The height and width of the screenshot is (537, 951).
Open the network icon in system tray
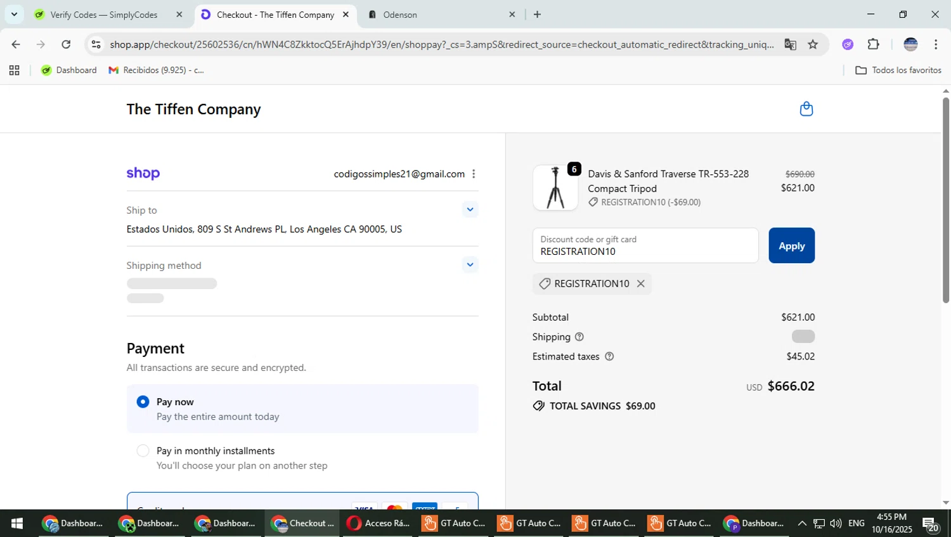tap(819, 524)
